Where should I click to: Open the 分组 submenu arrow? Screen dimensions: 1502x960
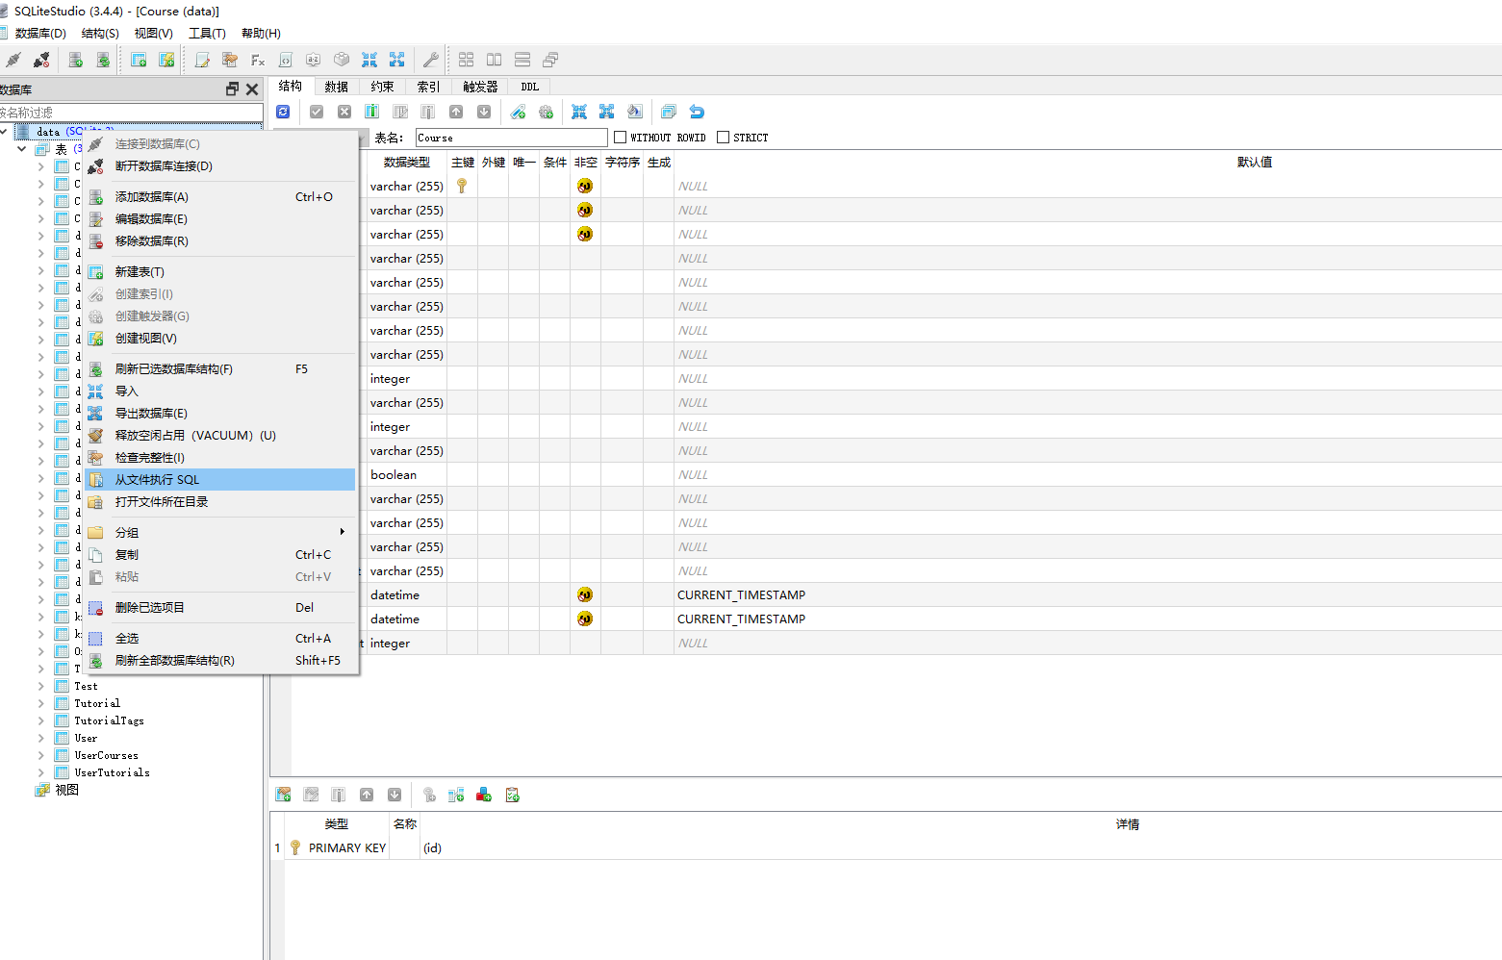[x=342, y=532]
